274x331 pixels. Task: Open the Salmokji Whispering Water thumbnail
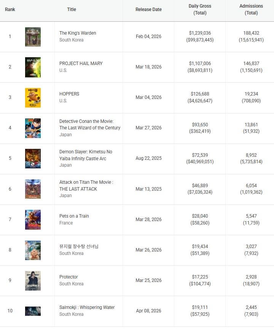click(33, 311)
